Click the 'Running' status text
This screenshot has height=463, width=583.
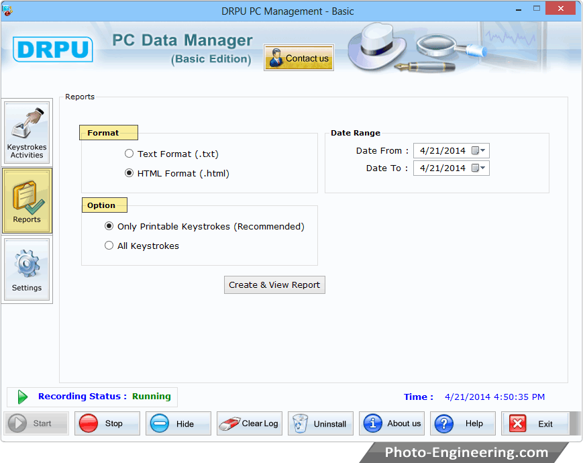pos(152,397)
